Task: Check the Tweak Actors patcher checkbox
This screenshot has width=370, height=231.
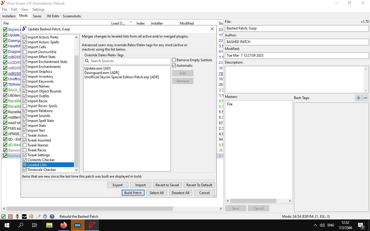Action: [25, 135]
